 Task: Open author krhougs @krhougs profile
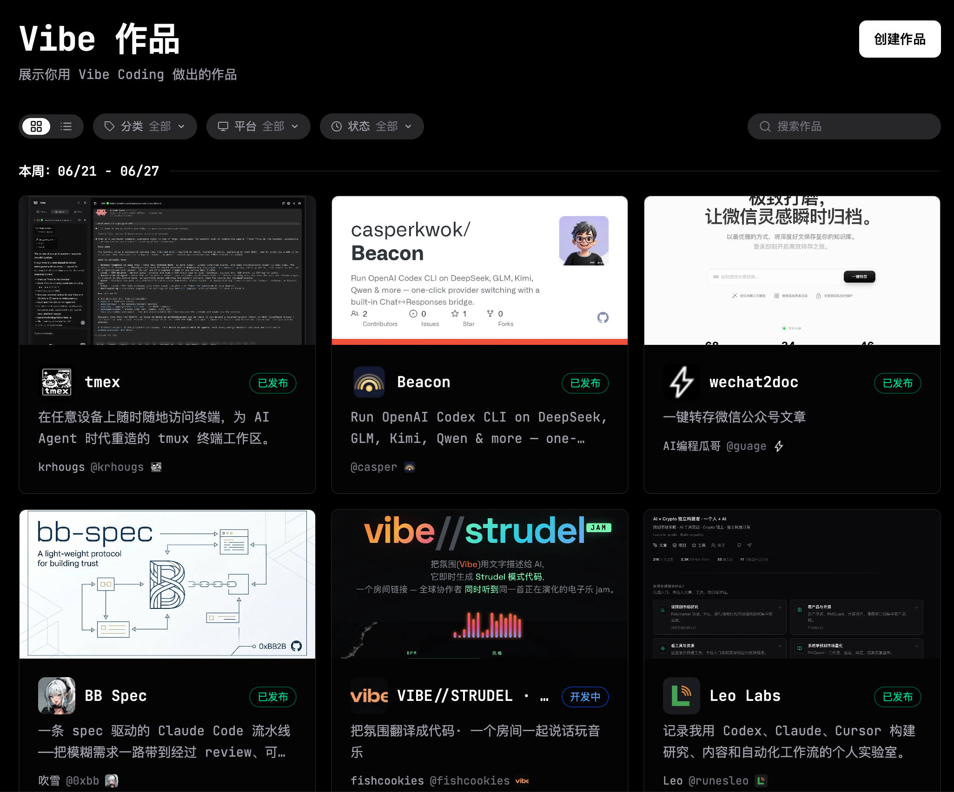(x=91, y=467)
